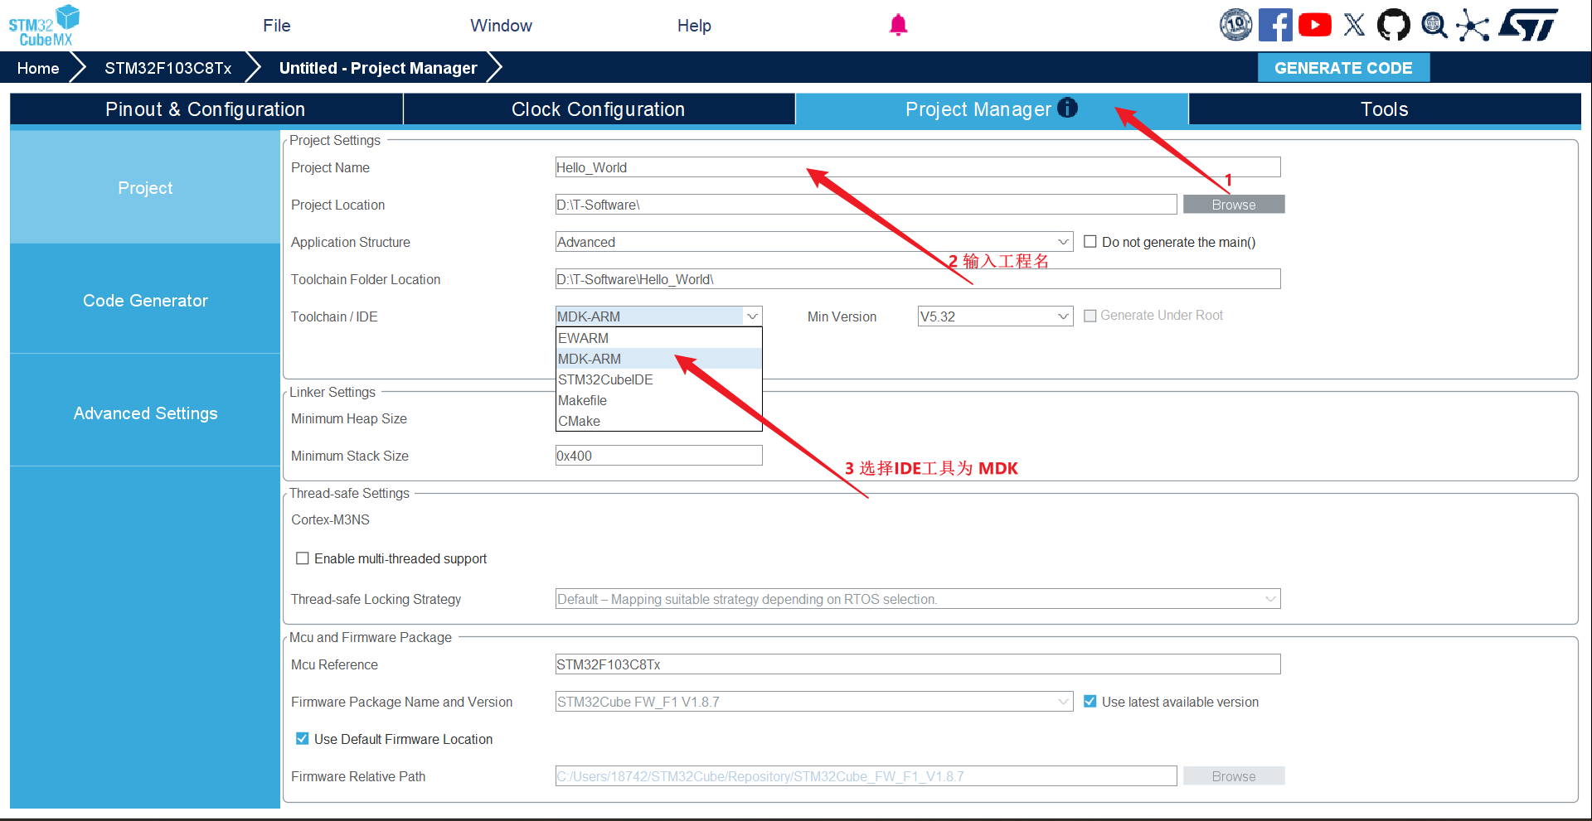Uncheck 'Use Default Firmware Location'
Viewport: 1592px width, 821px height.
pyautogui.click(x=303, y=739)
